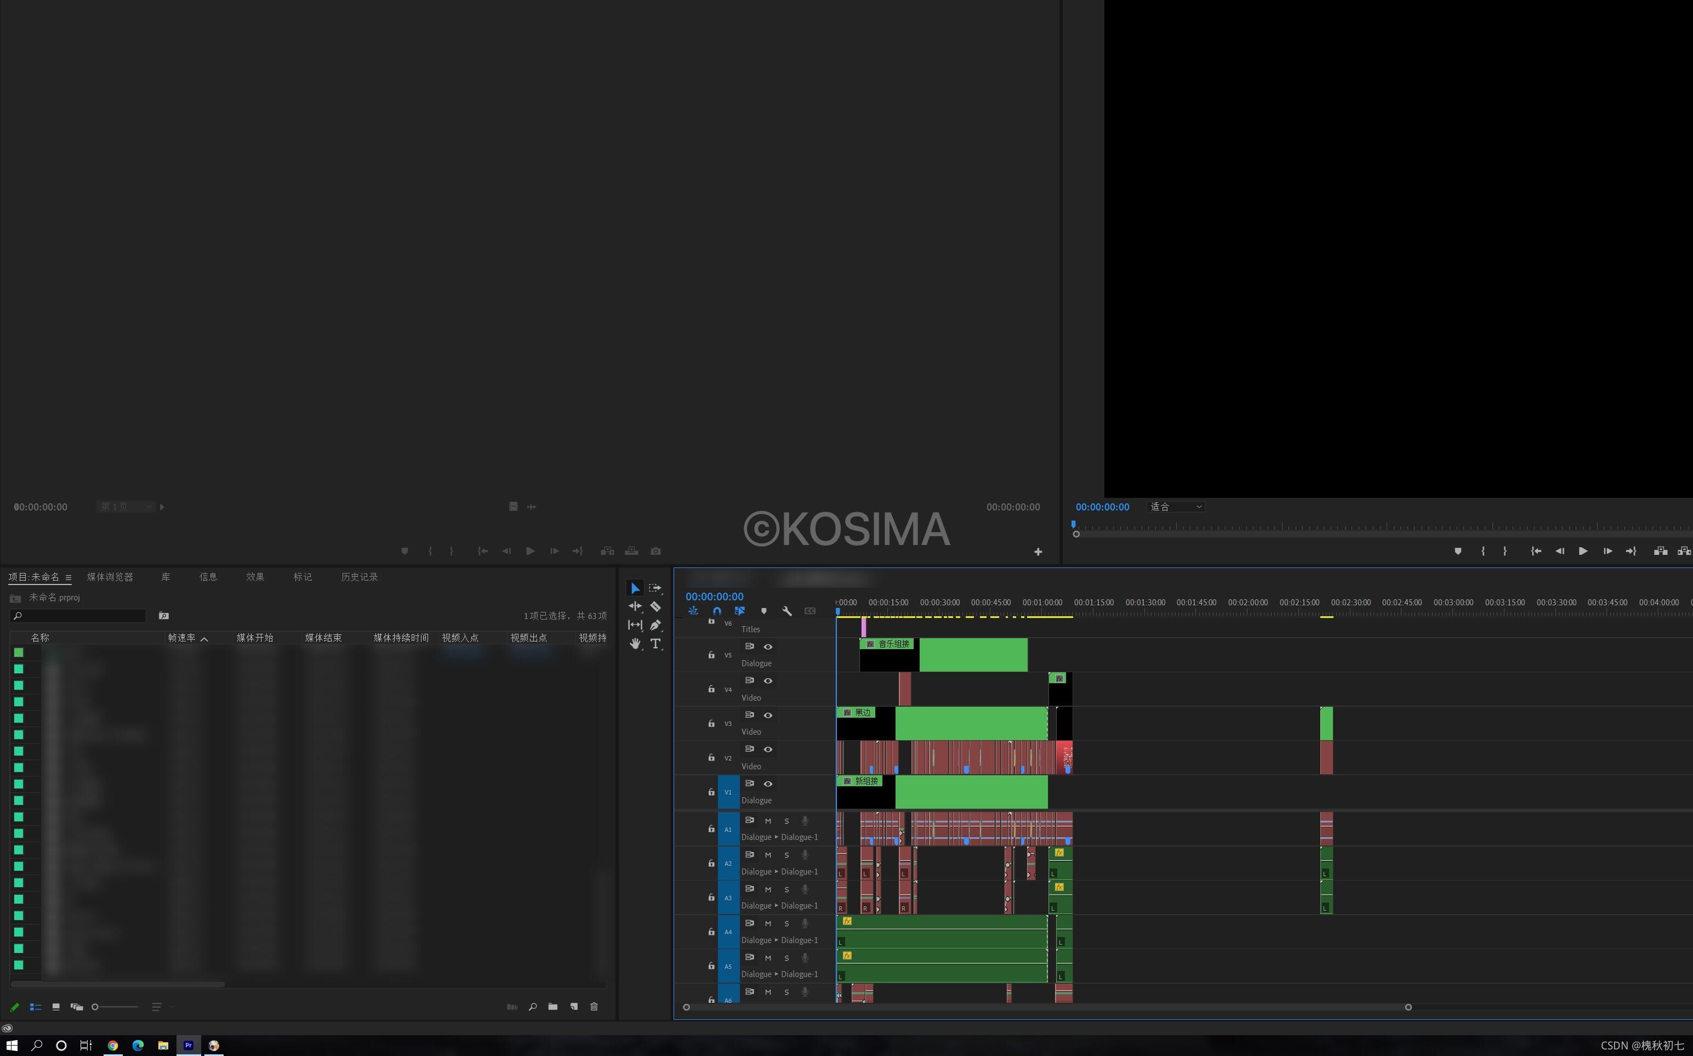Switch to the 媒体浏览器 tab
The height and width of the screenshot is (1056, 1693).
click(110, 577)
